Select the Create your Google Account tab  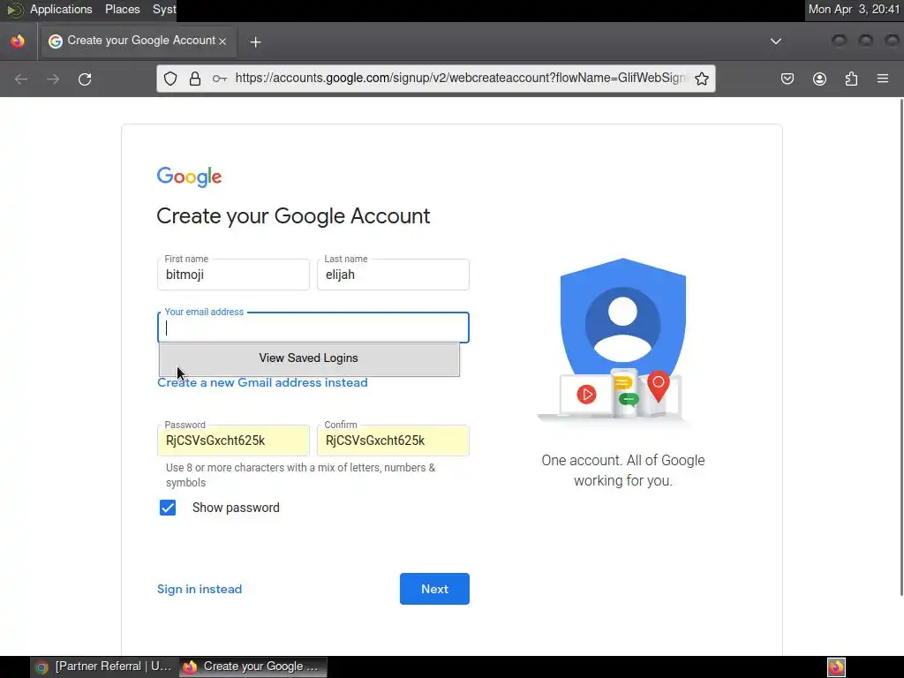[139, 41]
